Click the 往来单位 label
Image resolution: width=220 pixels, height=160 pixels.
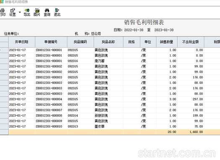click(x=11, y=34)
